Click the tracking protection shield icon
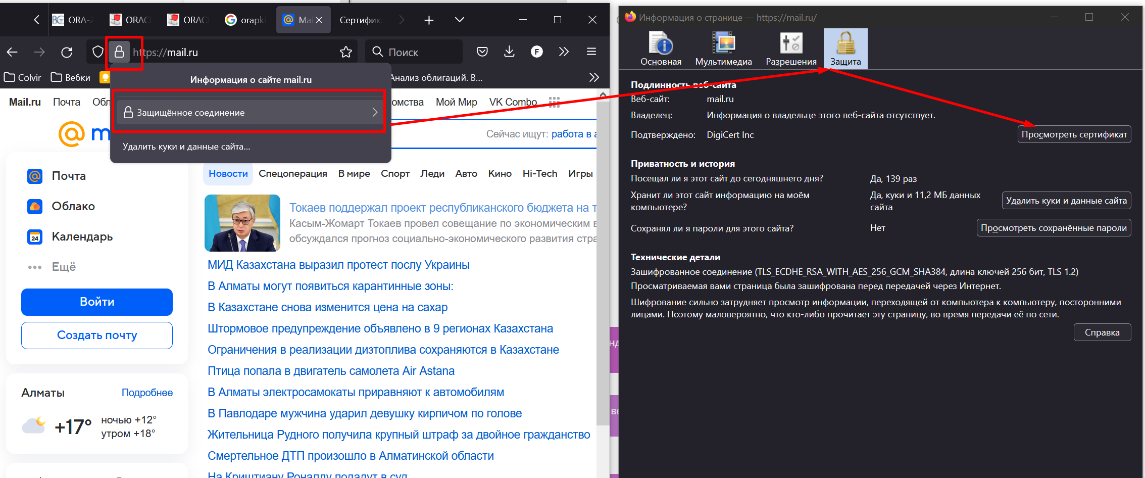The image size is (1145, 478). pyautogui.click(x=98, y=52)
